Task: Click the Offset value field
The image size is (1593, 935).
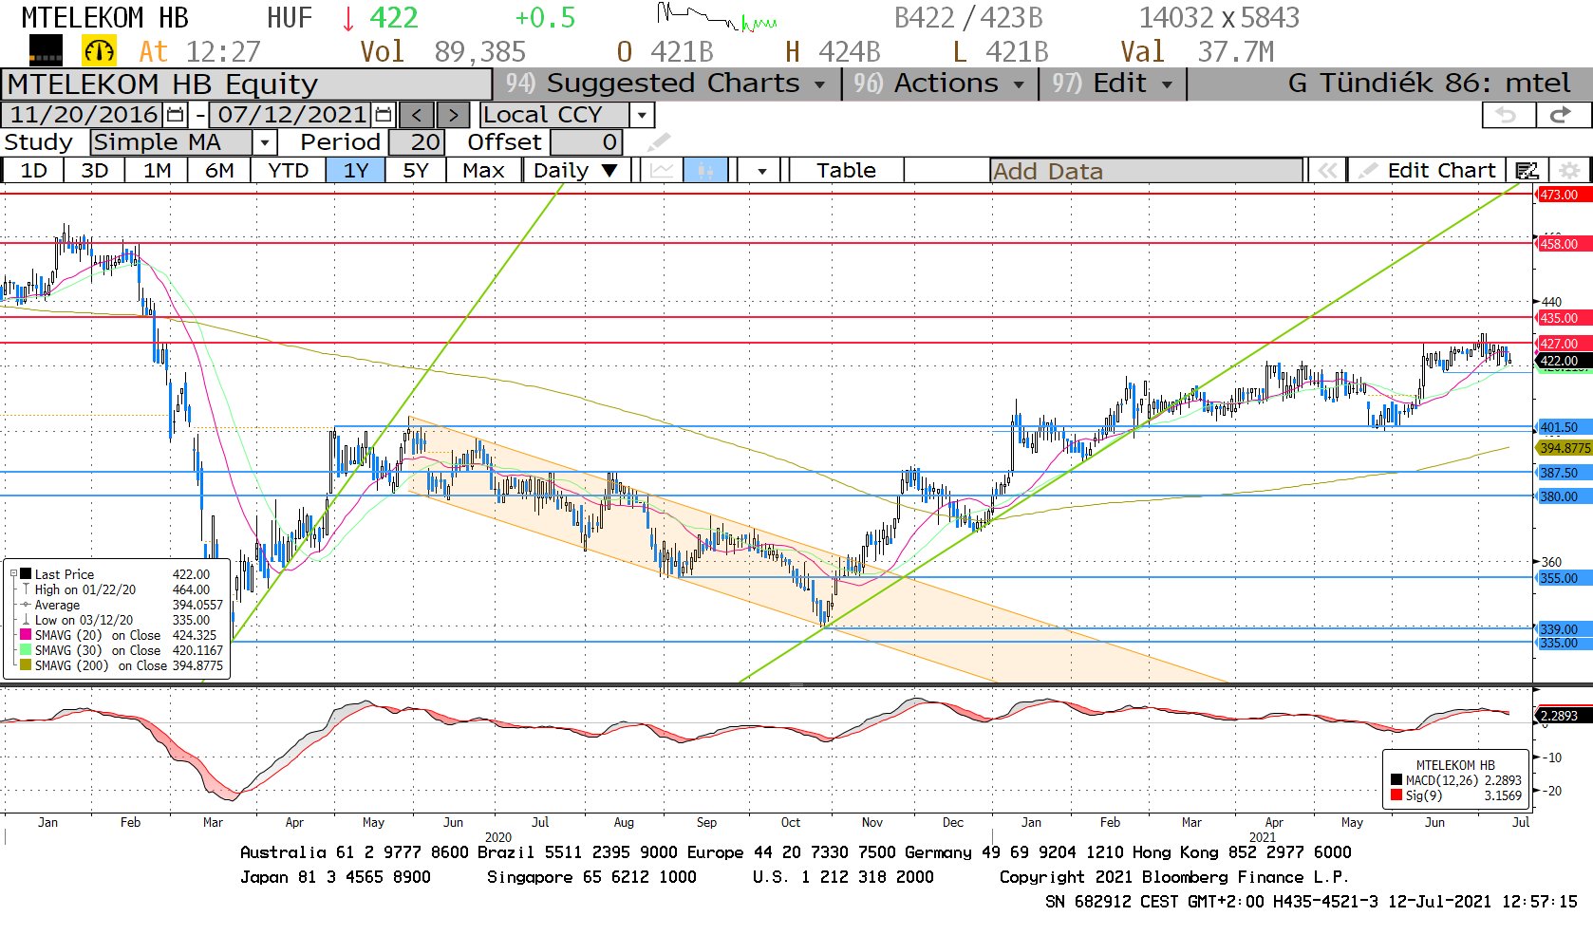Action: pyautogui.click(x=586, y=142)
